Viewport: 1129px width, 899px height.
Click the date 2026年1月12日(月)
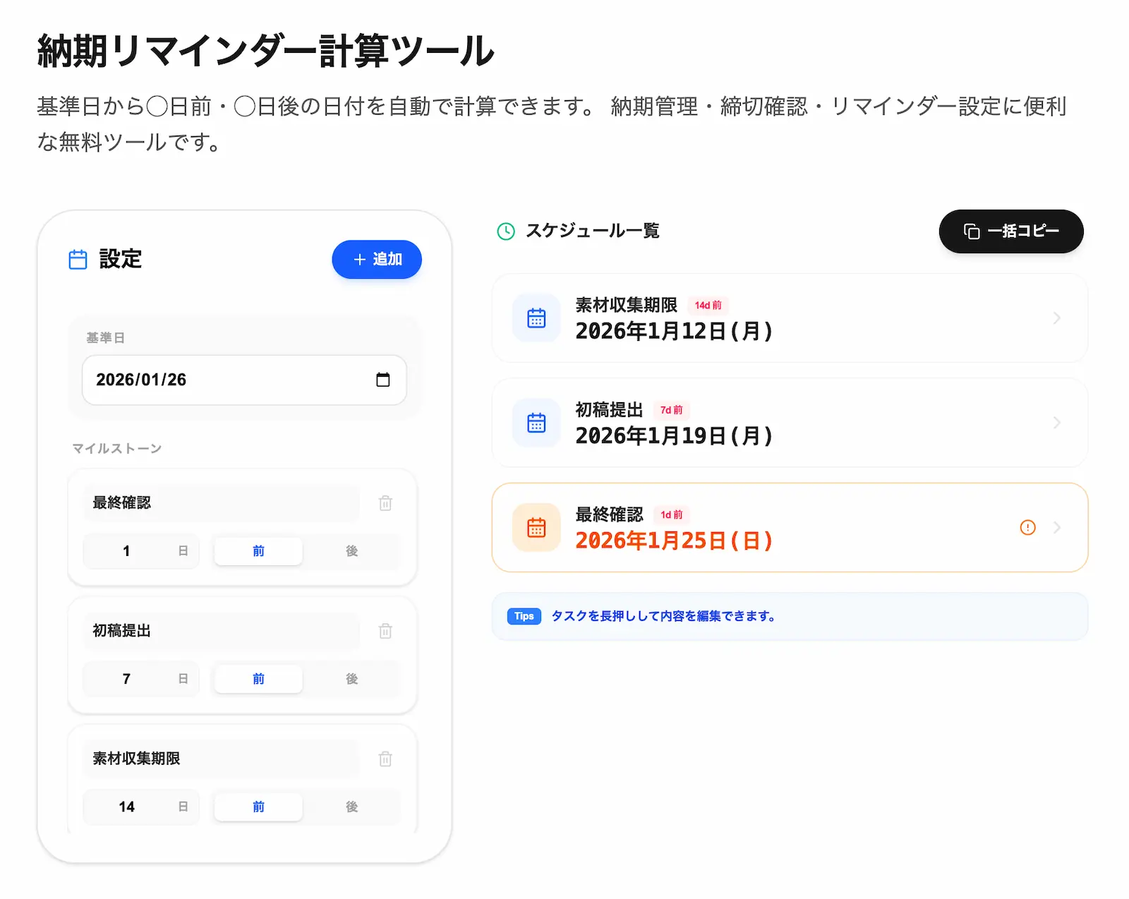tap(674, 331)
